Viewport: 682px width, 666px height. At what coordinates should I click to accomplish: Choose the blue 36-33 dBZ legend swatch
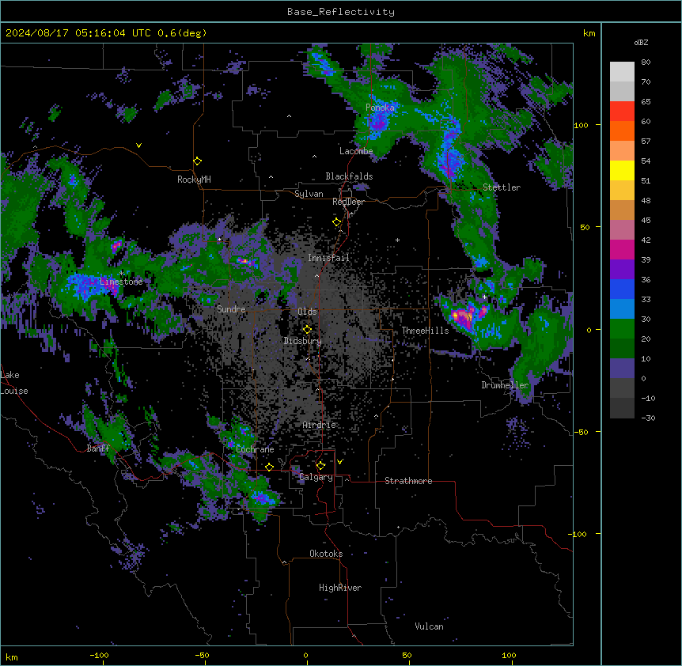(x=622, y=289)
